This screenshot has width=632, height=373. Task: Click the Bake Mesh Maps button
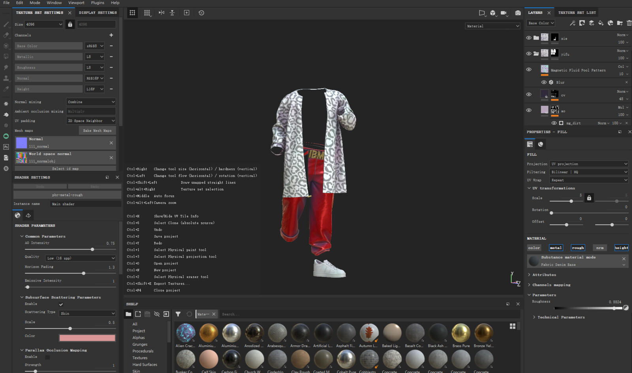click(97, 131)
